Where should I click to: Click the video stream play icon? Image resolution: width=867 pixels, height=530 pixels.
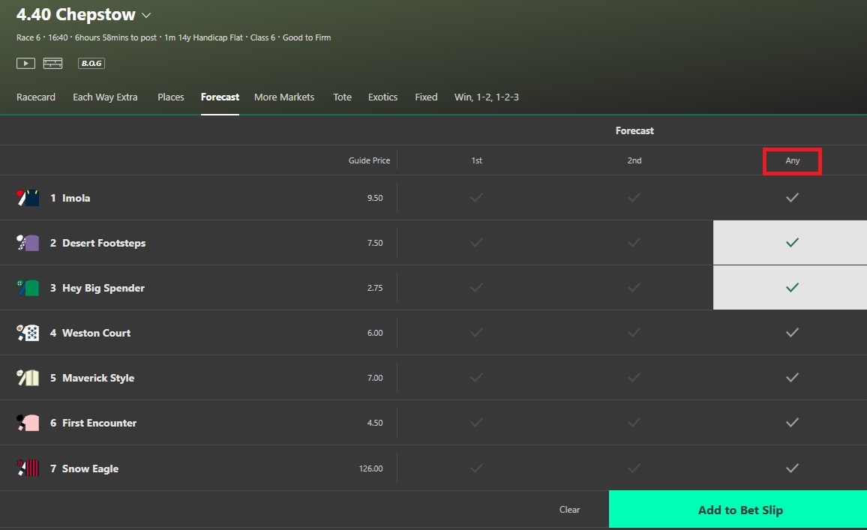pos(25,63)
